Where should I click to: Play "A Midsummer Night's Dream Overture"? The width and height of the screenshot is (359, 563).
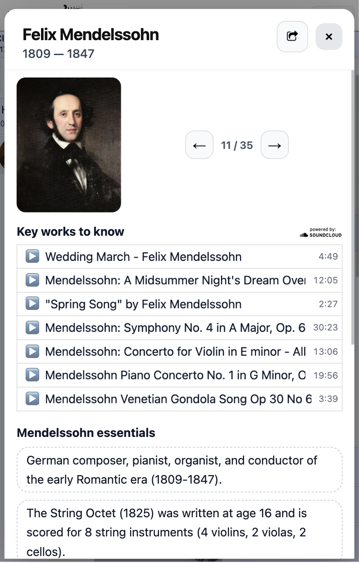coord(32,280)
